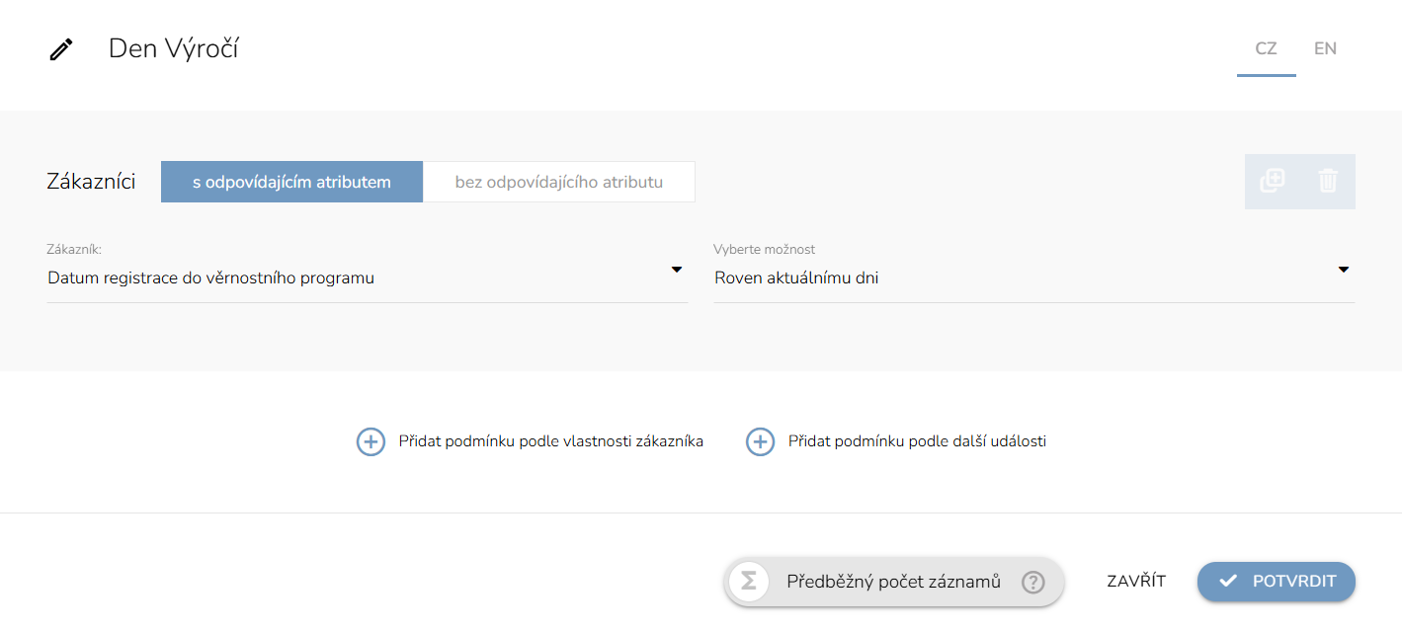Open the question mark help icon
The image size is (1402, 632).
click(1032, 582)
